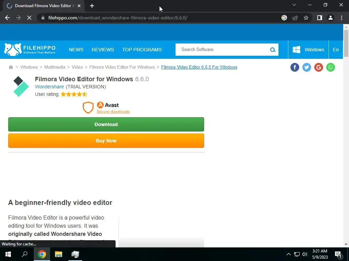The height and width of the screenshot is (261, 349).
Task: Open the notification center icon
Action: point(338,254)
